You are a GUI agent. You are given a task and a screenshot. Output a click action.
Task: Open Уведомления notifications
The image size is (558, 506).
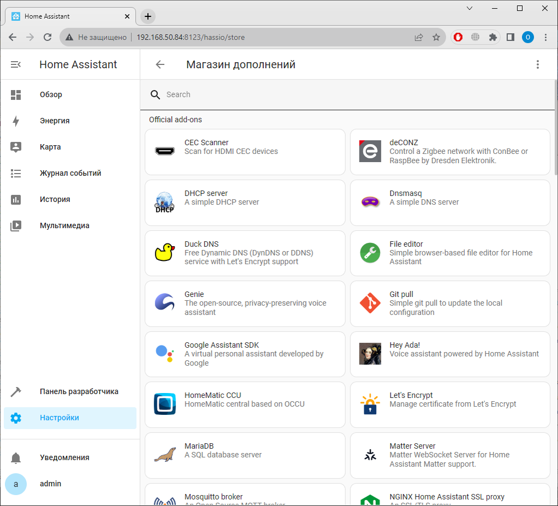coord(70,458)
